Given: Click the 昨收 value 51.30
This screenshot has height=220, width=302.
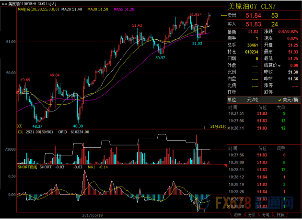Looking at the screenshot, I should coord(293,72).
